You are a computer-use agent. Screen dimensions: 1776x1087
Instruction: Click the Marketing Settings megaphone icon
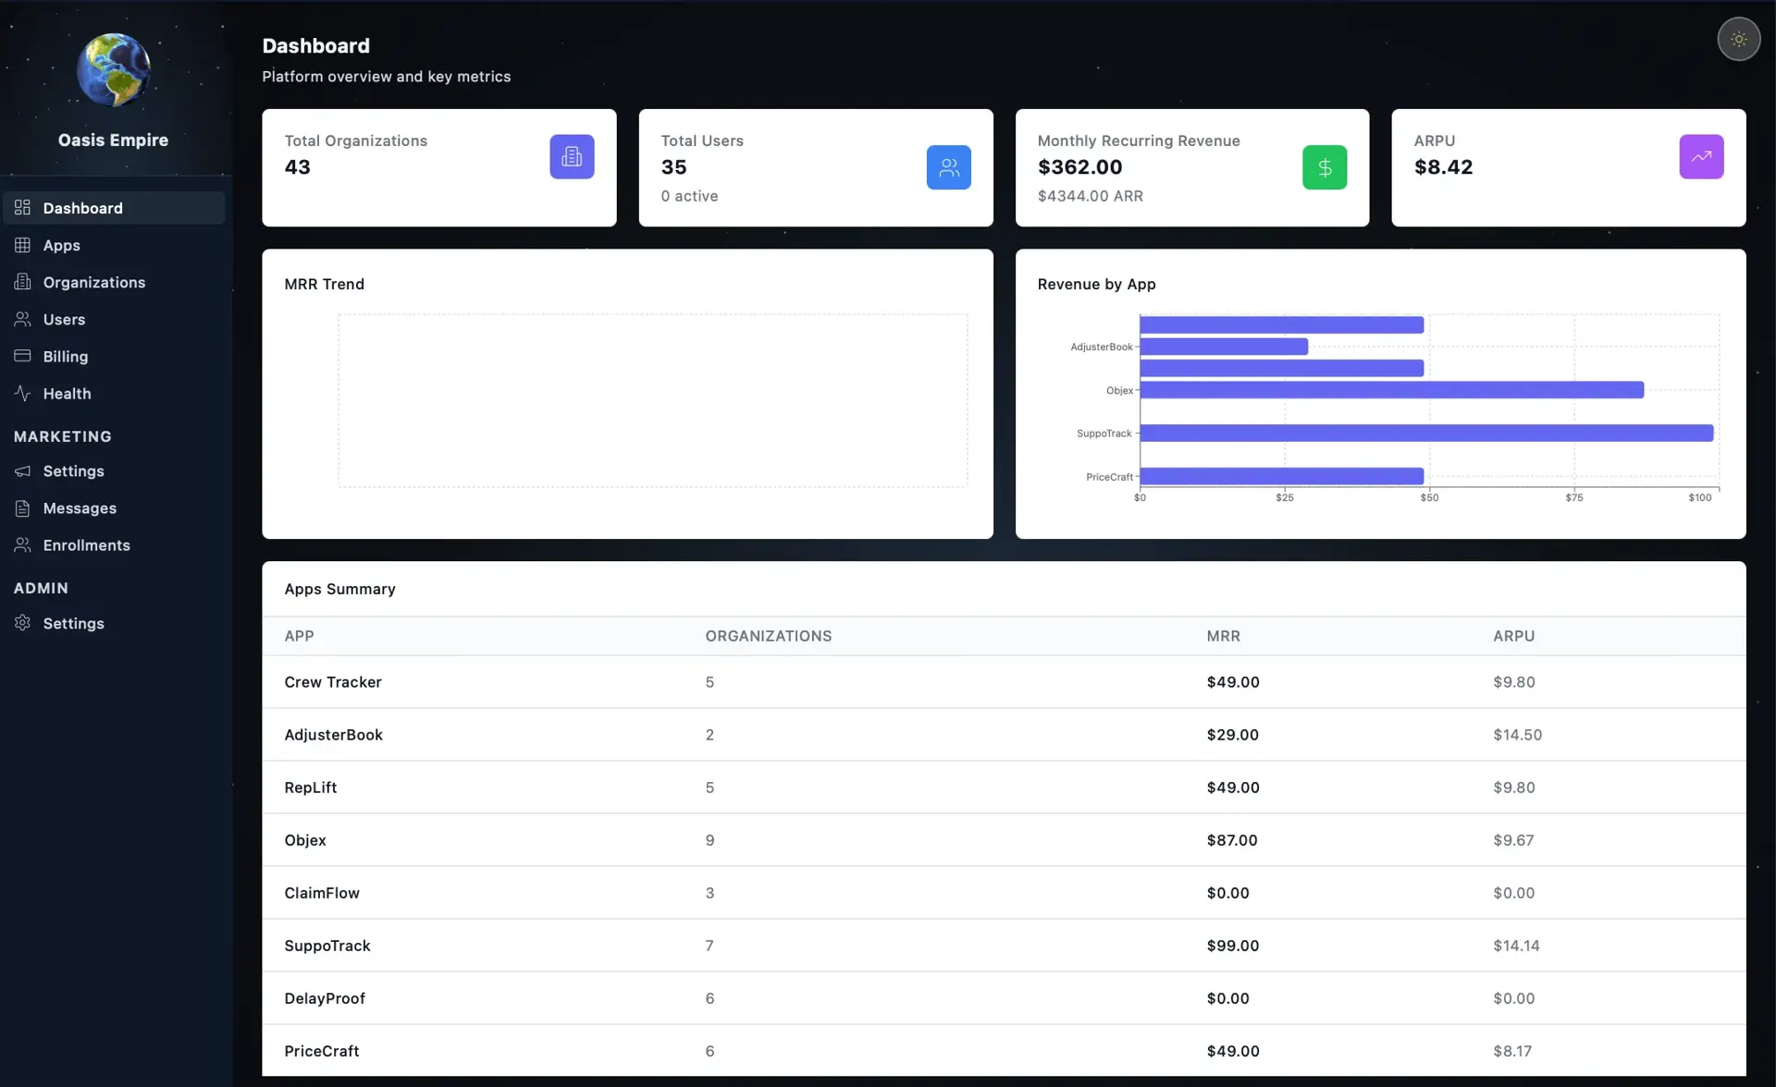pos(23,471)
